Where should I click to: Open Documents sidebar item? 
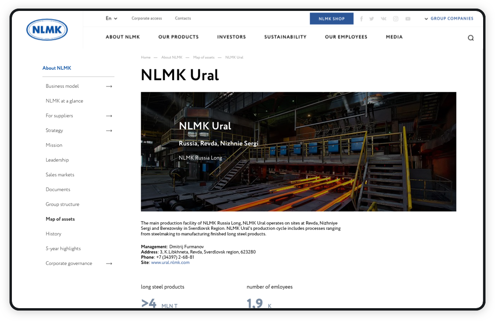tap(58, 190)
